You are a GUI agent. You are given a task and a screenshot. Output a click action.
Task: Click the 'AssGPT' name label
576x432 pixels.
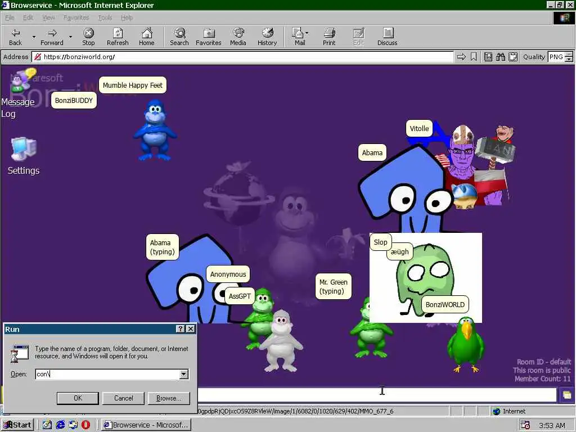[240, 296]
